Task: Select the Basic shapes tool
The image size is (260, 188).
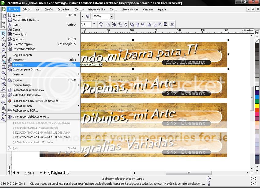Action: pyautogui.click(x=3, y=84)
